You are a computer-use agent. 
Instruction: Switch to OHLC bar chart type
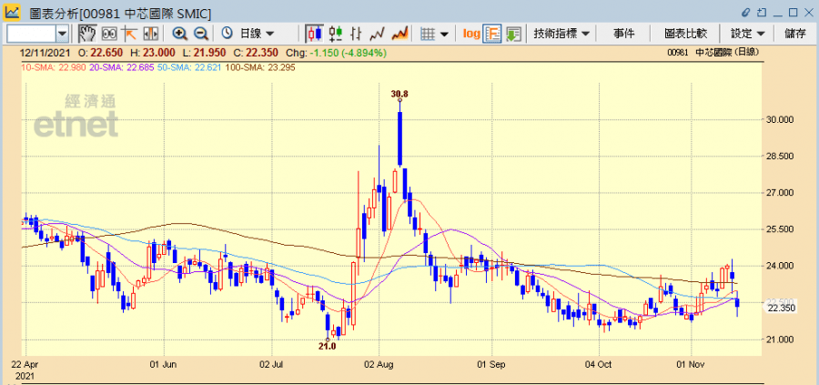click(x=336, y=34)
